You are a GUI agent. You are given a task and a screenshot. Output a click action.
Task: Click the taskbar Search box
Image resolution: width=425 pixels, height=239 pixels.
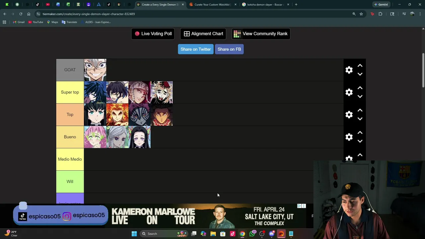pos(163,234)
